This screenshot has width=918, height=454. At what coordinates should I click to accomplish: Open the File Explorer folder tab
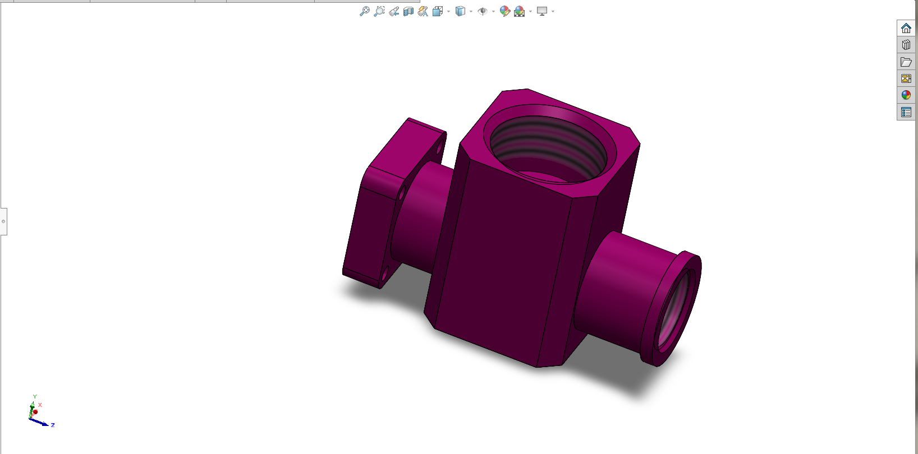(906, 62)
